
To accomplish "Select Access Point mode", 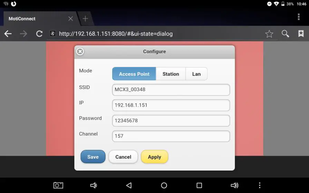I will coord(134,74).
